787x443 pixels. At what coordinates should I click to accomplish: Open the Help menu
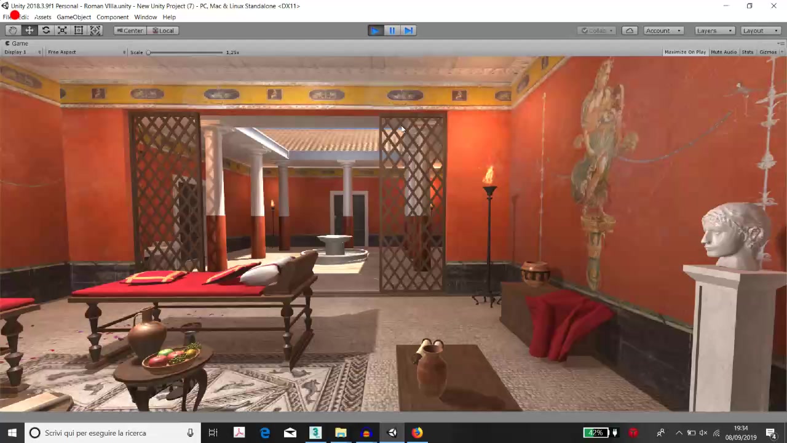(x=169, y=17)
